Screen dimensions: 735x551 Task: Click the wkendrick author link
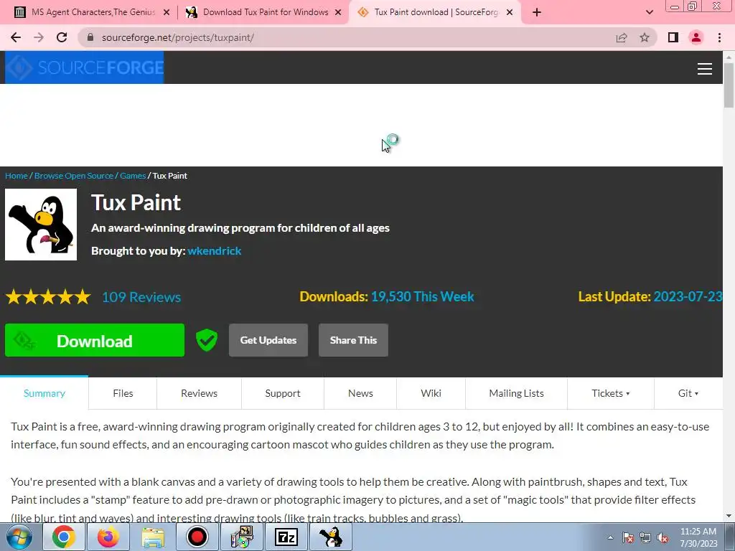coord(214,251)
